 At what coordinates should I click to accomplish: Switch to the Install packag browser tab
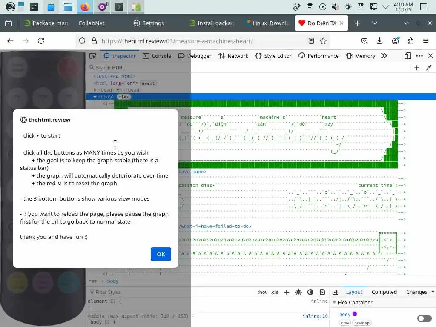coord(211,23)
